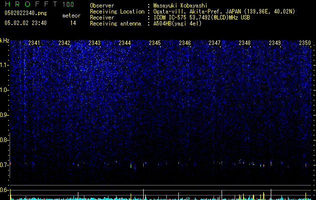
Task: Click the A504HB(yagi 4el) antenna text
Action: click(x=177, y=23)
